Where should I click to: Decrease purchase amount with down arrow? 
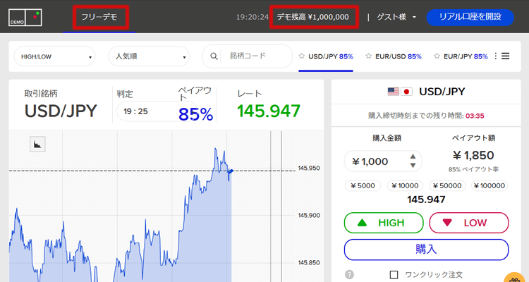point(413,165)
